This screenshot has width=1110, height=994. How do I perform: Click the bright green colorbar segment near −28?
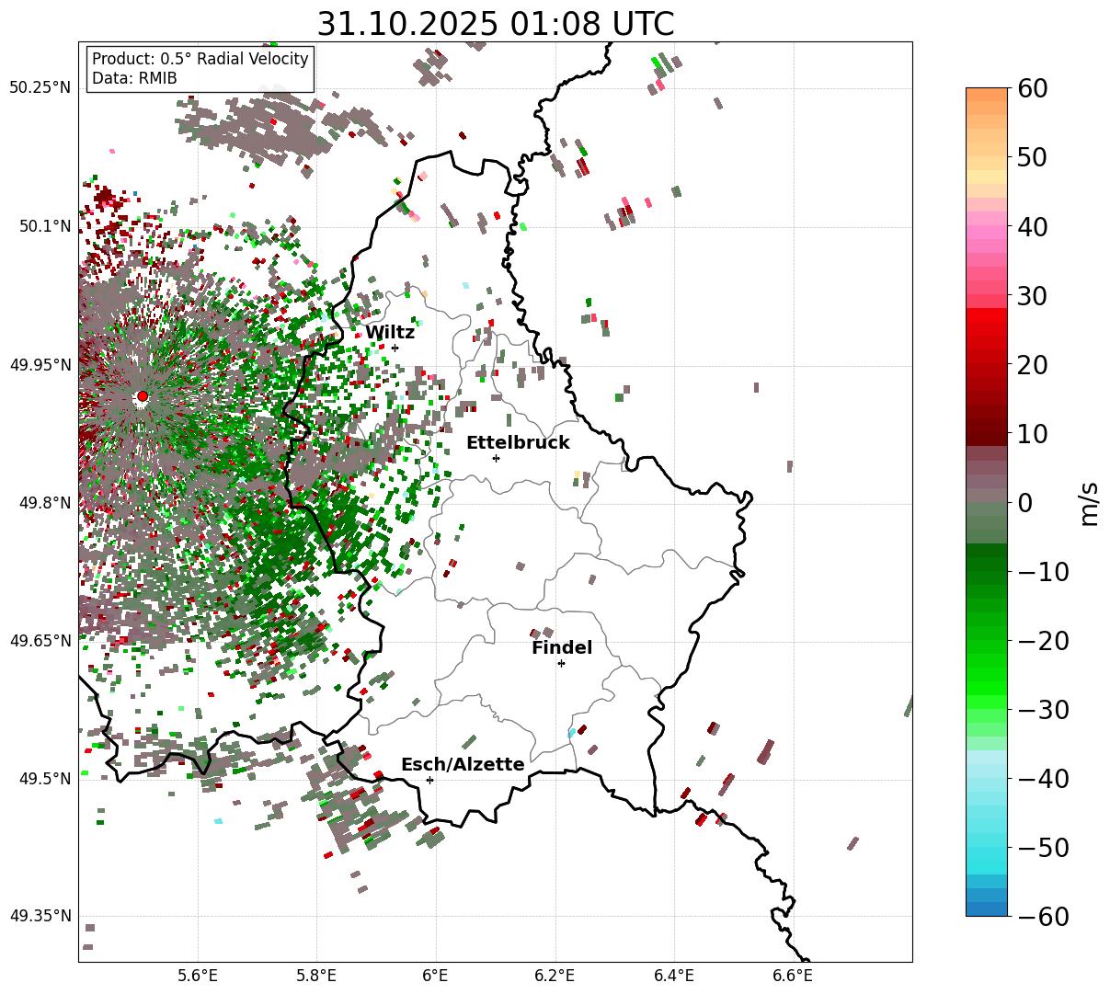pyautogui.click(x=987, y=690)
